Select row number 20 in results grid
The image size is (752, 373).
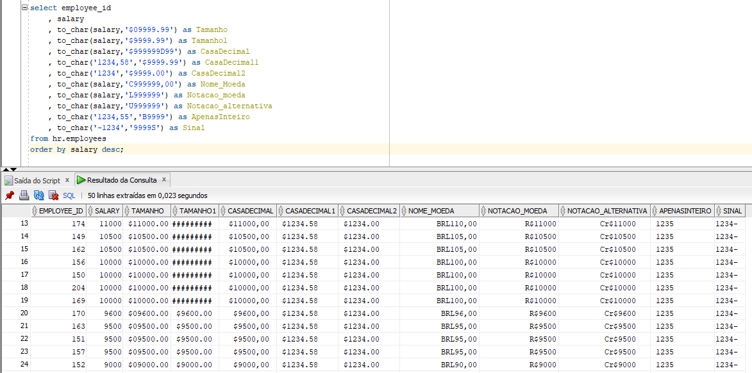[x=15, y=313]
